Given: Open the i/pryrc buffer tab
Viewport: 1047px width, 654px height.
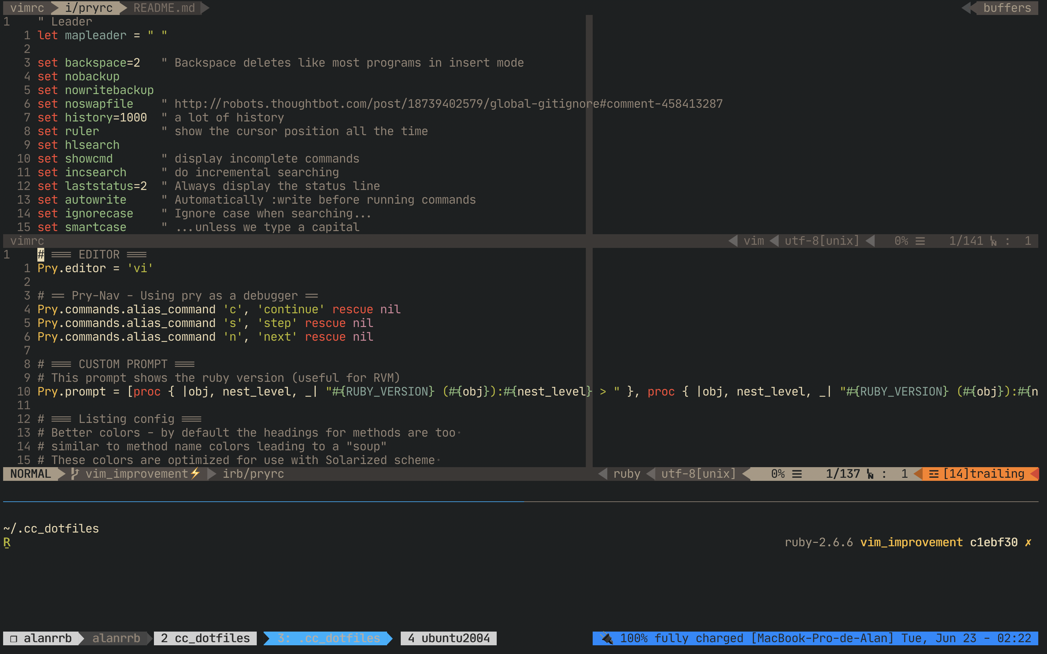Looking at the screenshot, I should [x=89, y=8].
